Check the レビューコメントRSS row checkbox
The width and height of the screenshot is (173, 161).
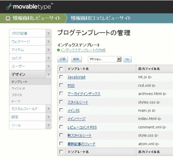(61, 127)
